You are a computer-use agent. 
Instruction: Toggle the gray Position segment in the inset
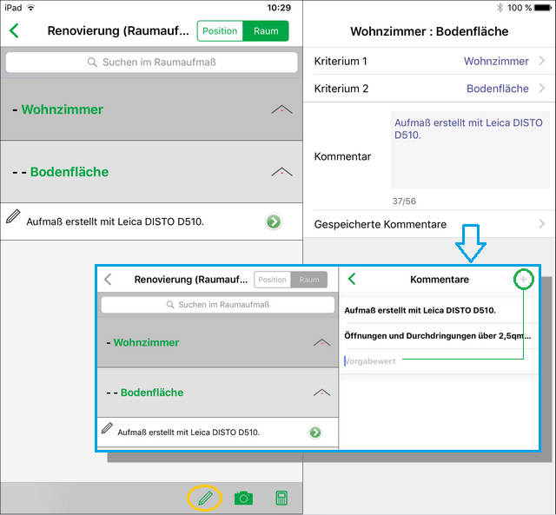(272, 280)
